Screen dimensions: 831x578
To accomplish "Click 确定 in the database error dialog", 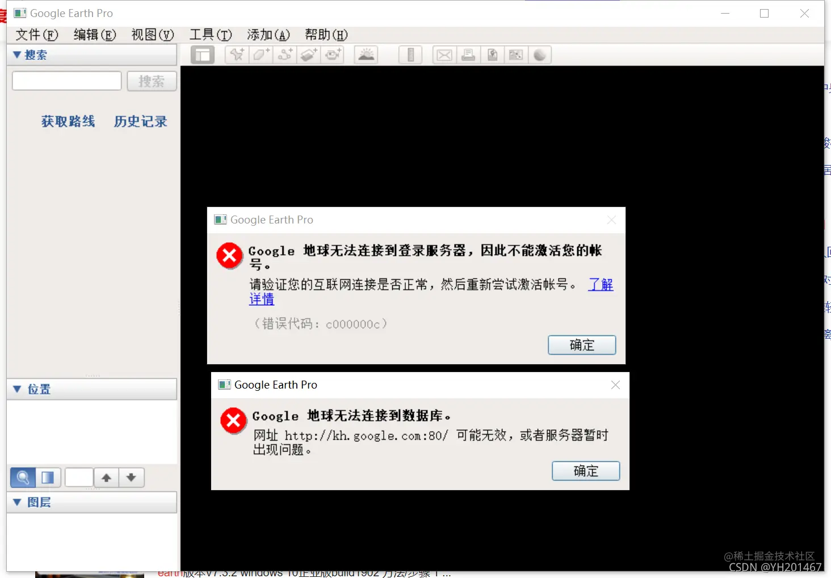I will click(586, 471).
